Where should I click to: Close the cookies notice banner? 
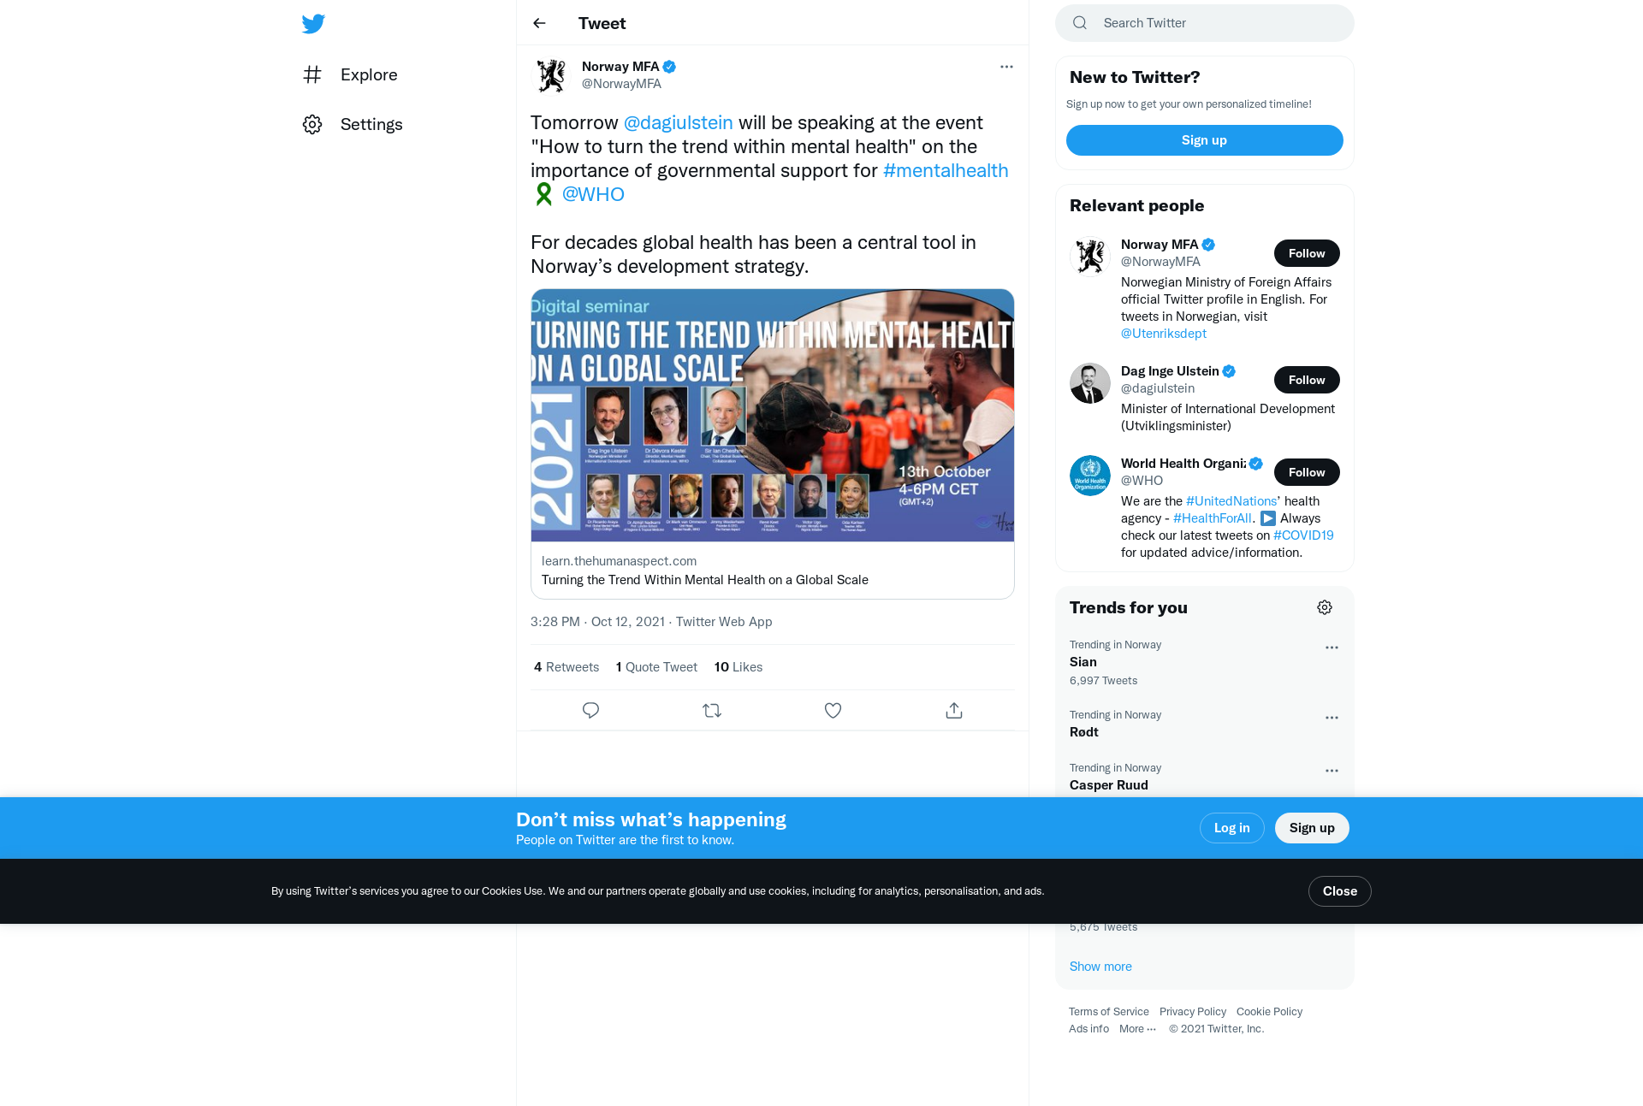click(x=1339, y=891)
